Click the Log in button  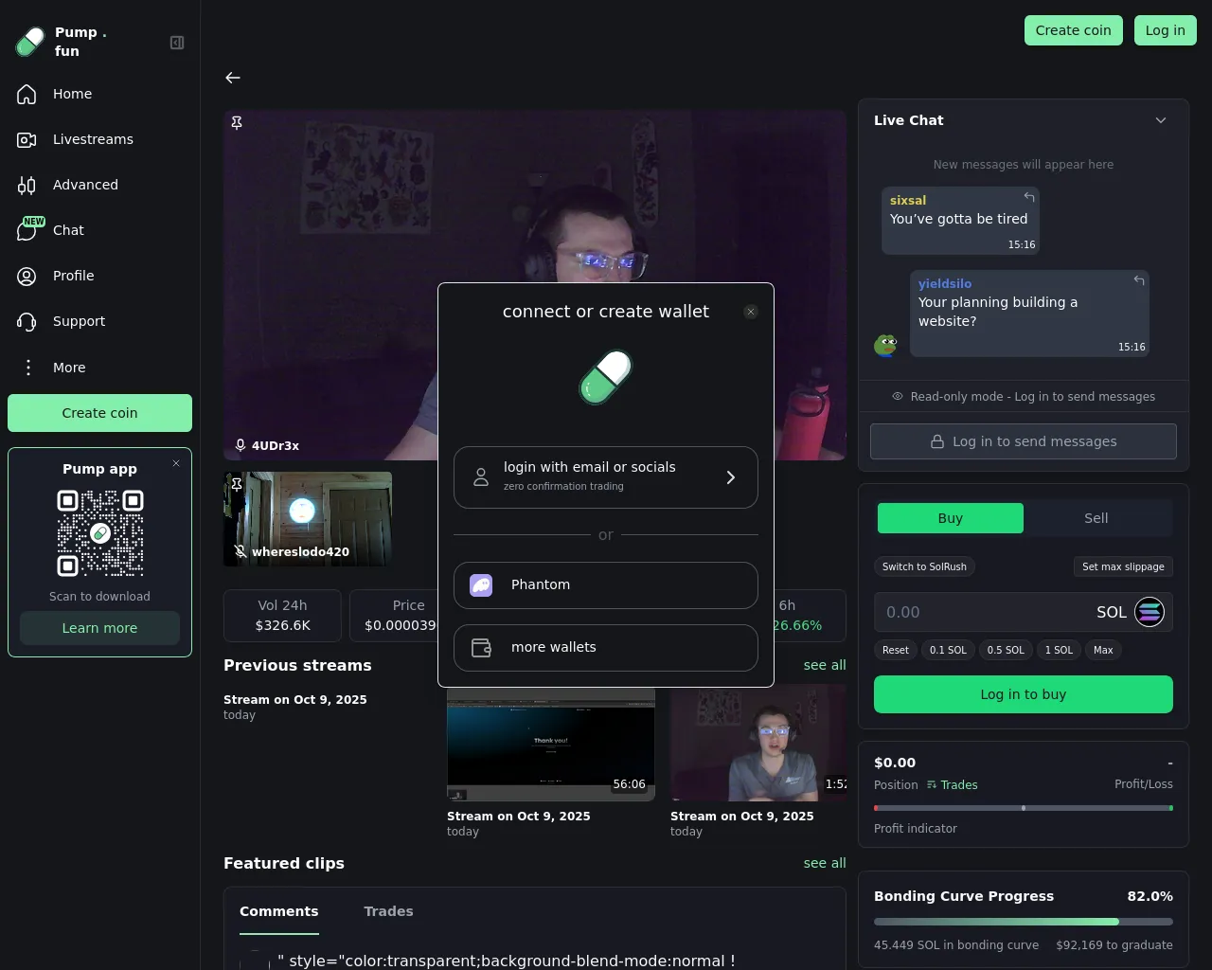1166,30
